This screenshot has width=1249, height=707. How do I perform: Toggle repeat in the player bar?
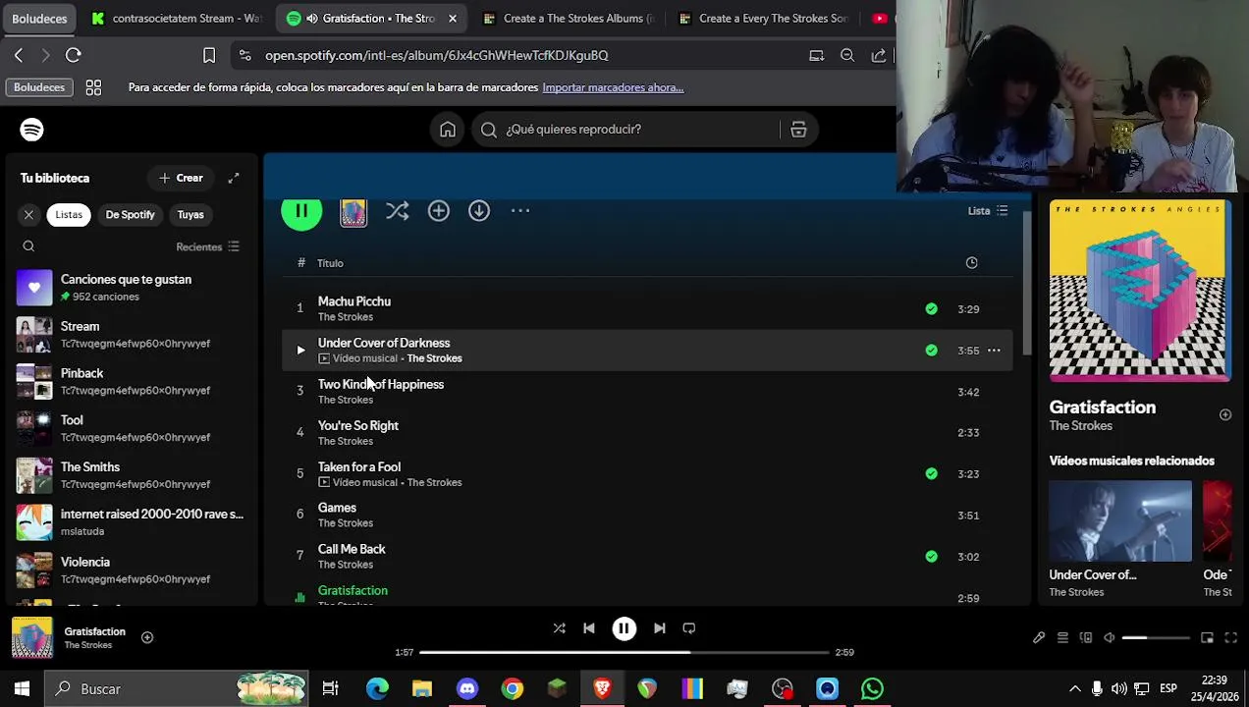tap(688, 628)
